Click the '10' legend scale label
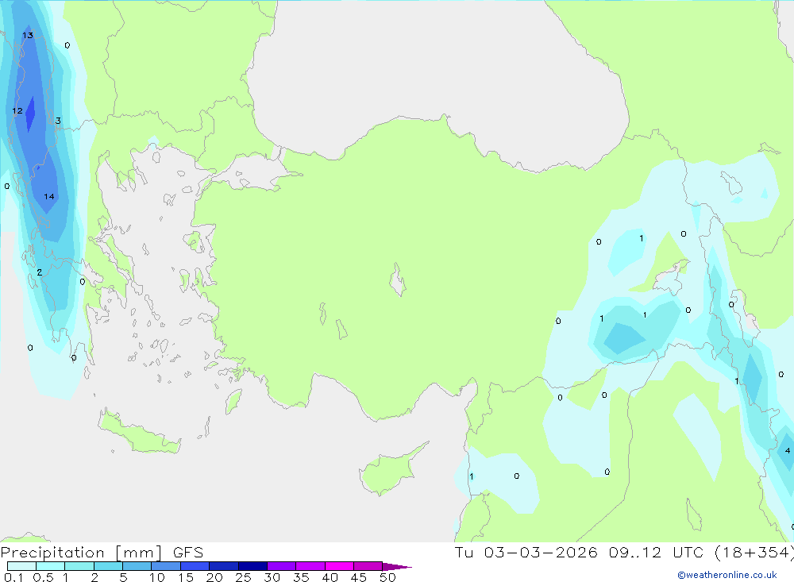Image resolution: width=794 pixels, height=582 pixels. pos(157,577)
